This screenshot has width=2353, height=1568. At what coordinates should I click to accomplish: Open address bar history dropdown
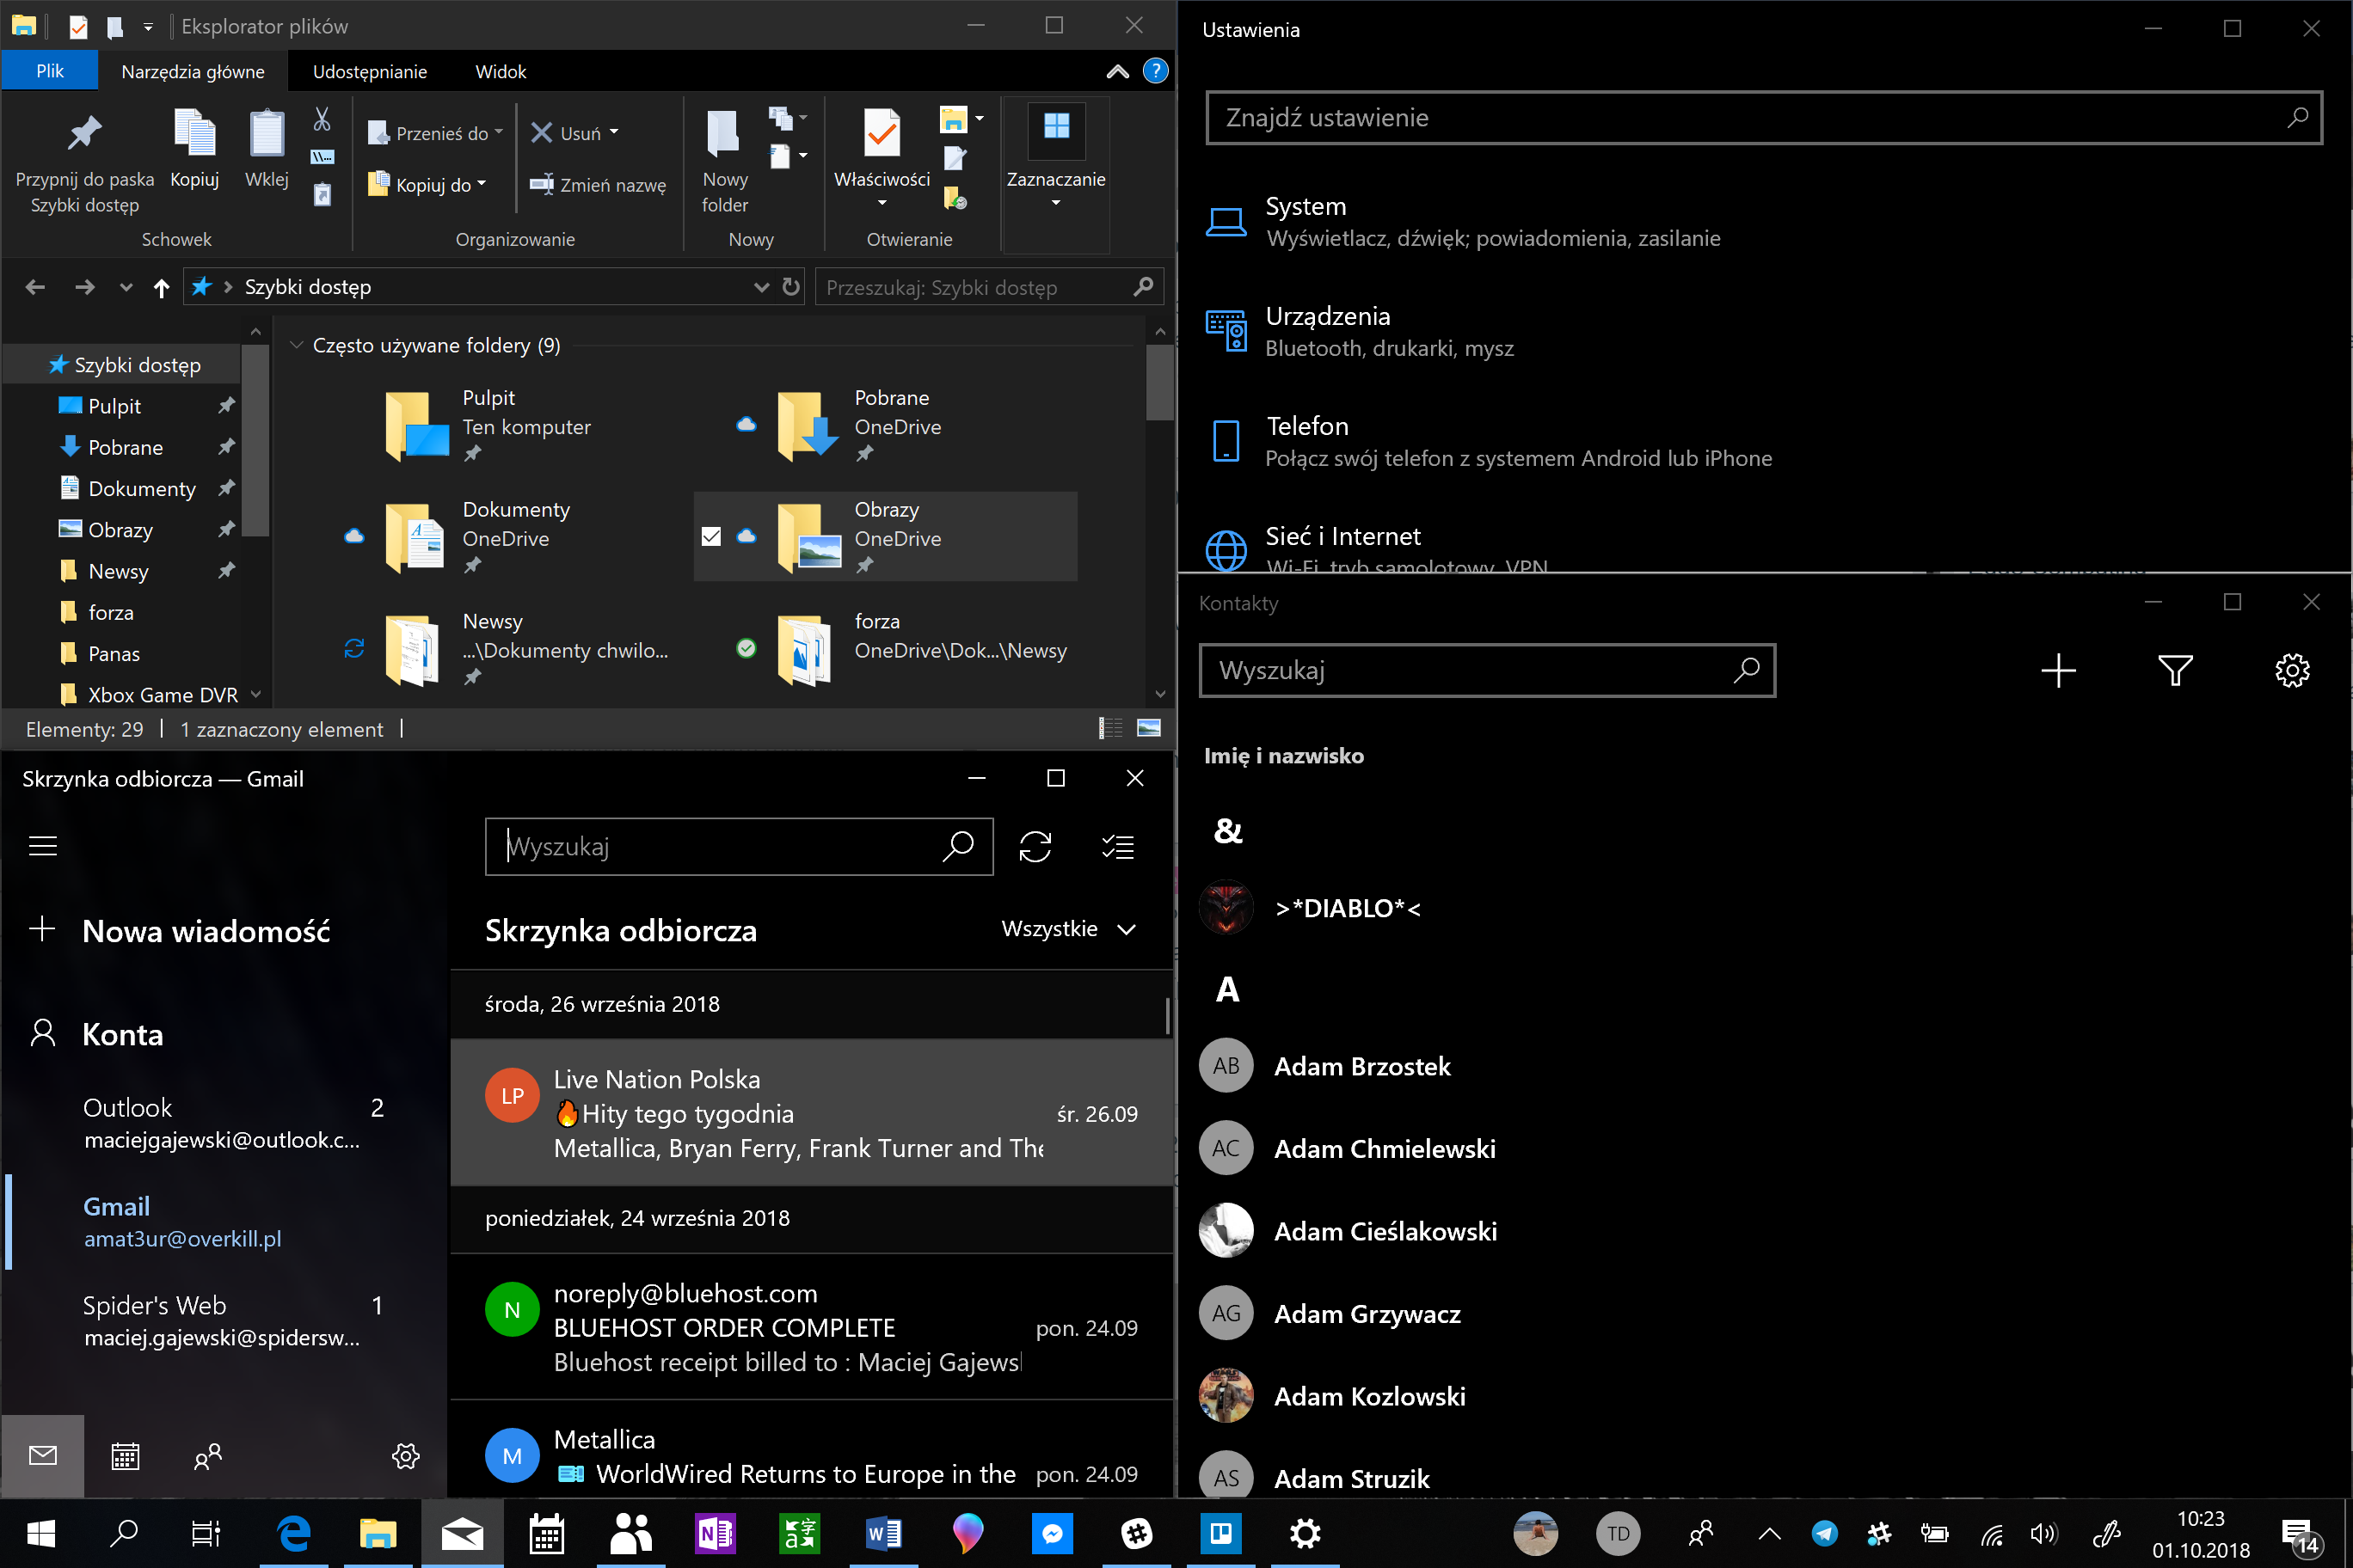click(761, 287)
